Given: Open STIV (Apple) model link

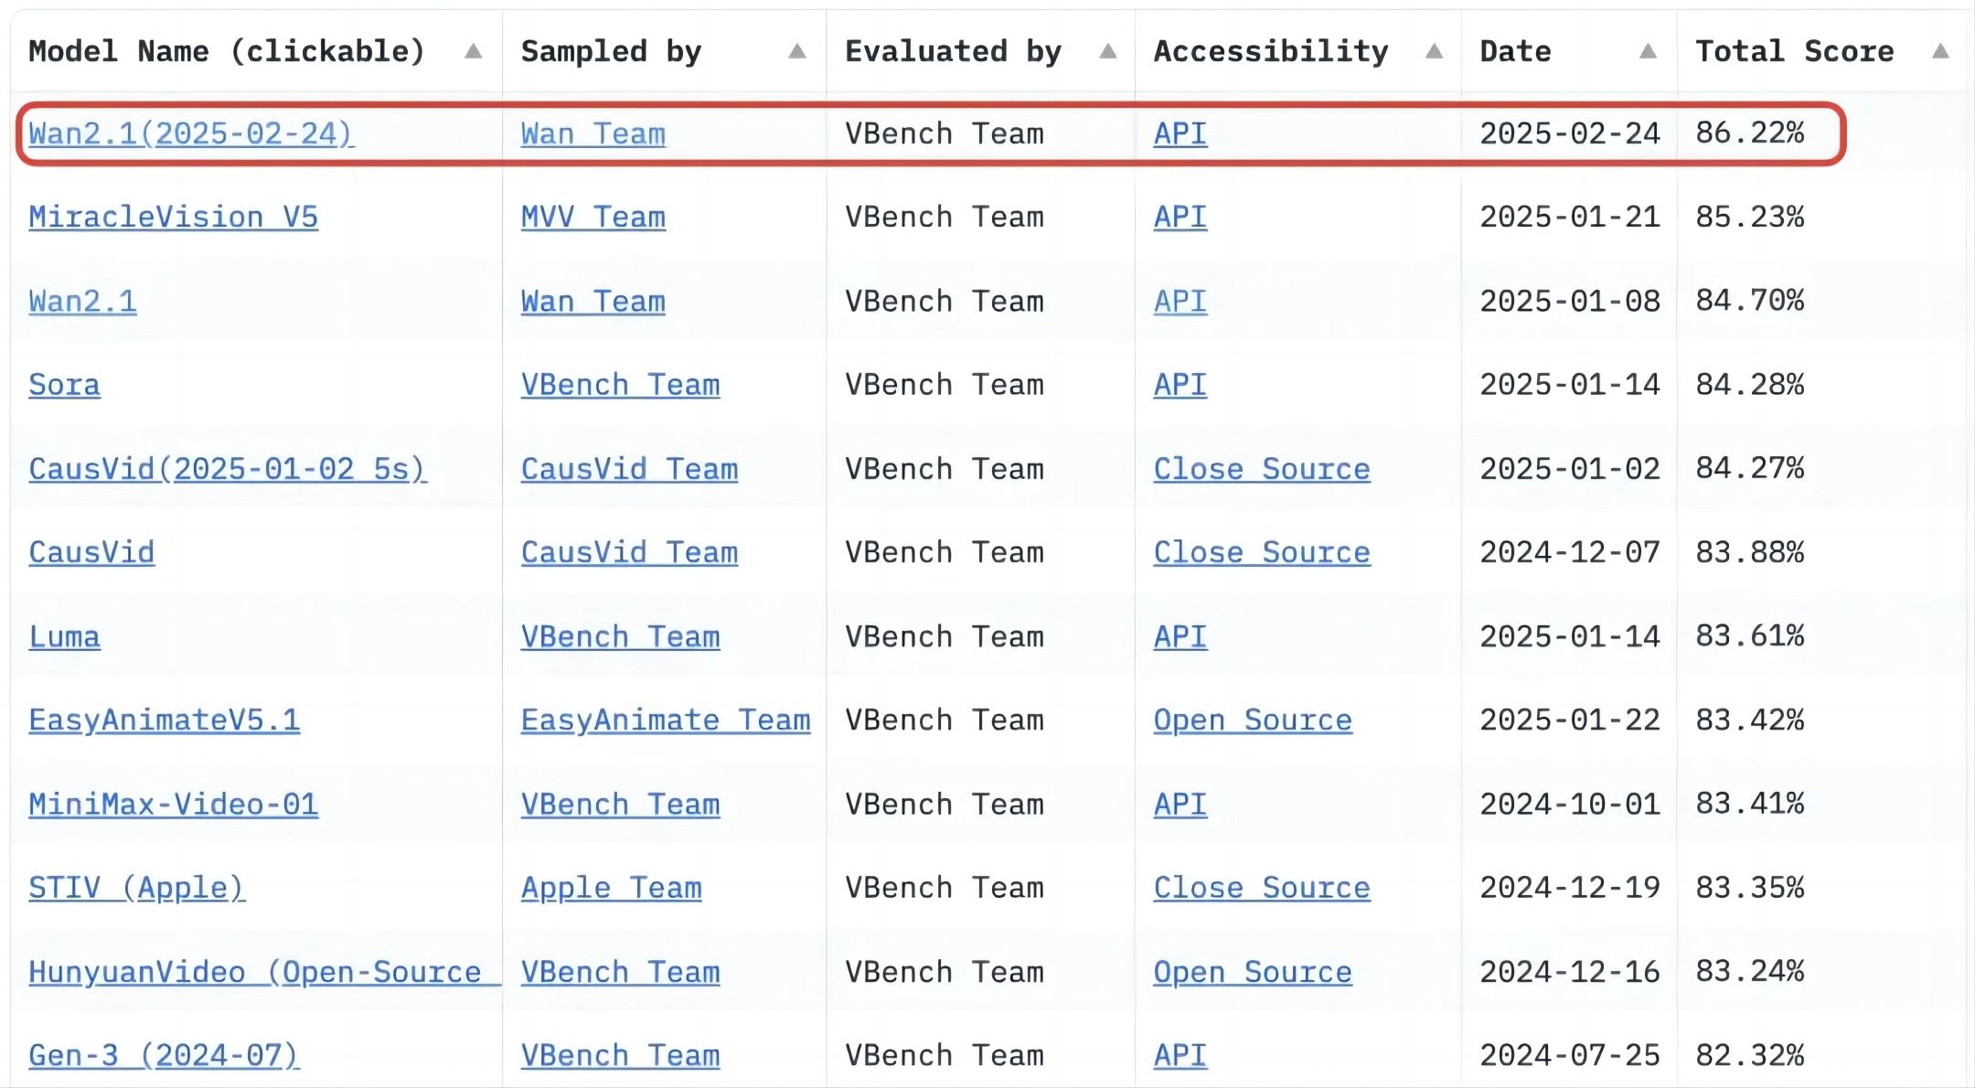Looking at the screenshot, I should (x=136, y=888).
